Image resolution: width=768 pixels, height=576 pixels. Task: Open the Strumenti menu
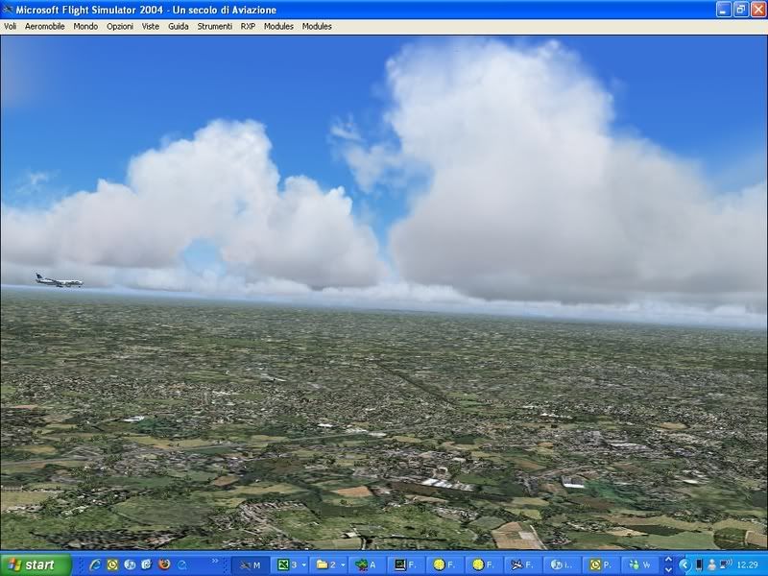coord(214,27)
